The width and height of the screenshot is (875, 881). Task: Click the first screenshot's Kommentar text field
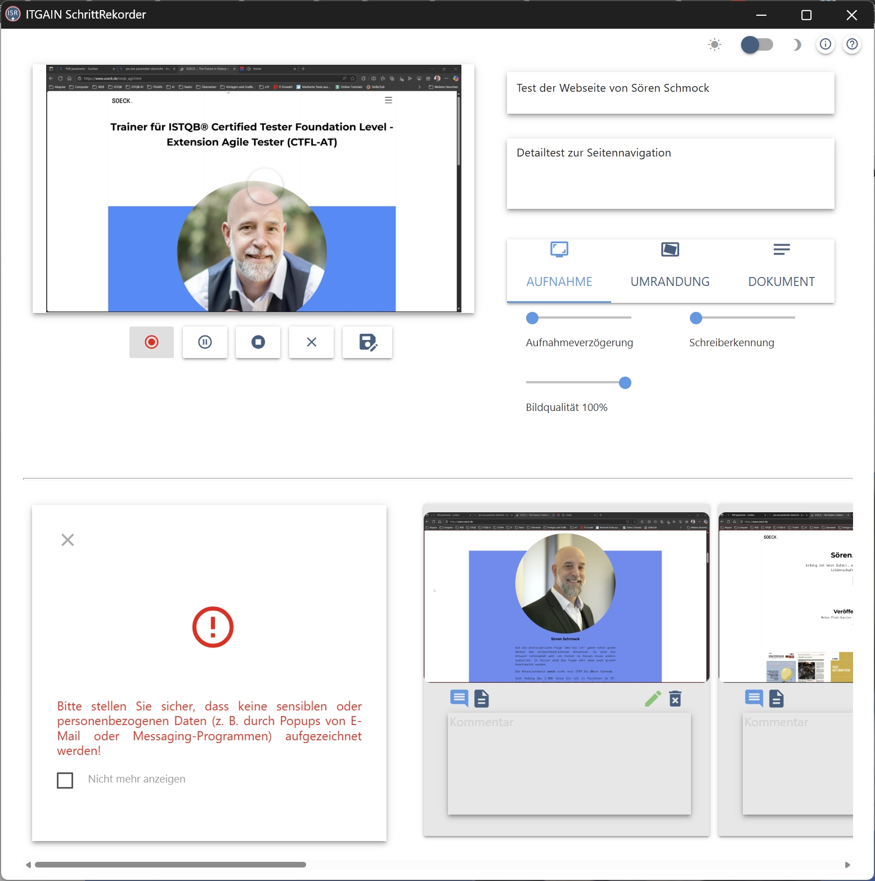coord(569,763)
